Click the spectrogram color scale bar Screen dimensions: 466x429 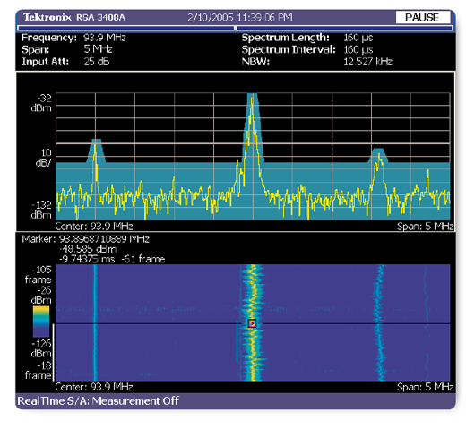pyautogui.click(x=41, y=322)
